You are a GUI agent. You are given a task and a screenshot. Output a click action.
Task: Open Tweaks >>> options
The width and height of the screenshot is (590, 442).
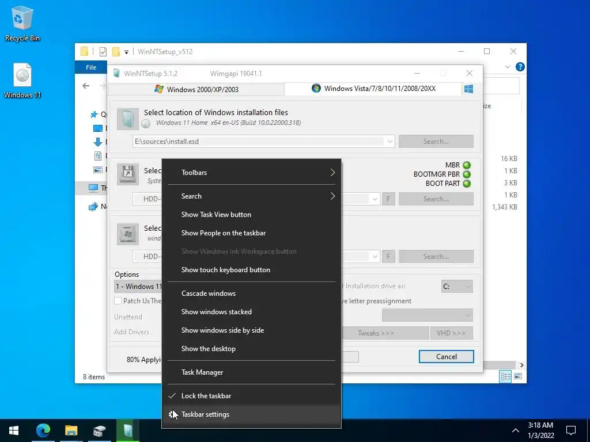click(x=385, y=333)
